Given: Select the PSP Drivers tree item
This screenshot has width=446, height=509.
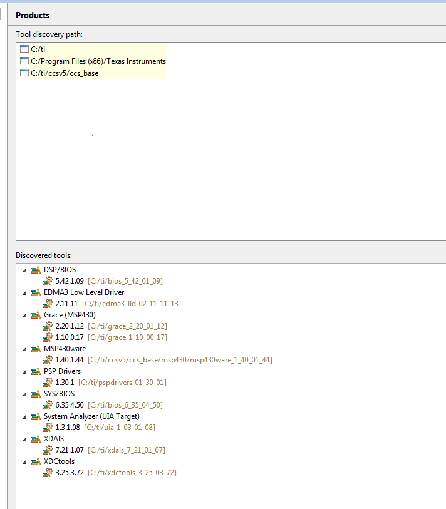Looking at the screenshot, I should (x=63, y=371).
